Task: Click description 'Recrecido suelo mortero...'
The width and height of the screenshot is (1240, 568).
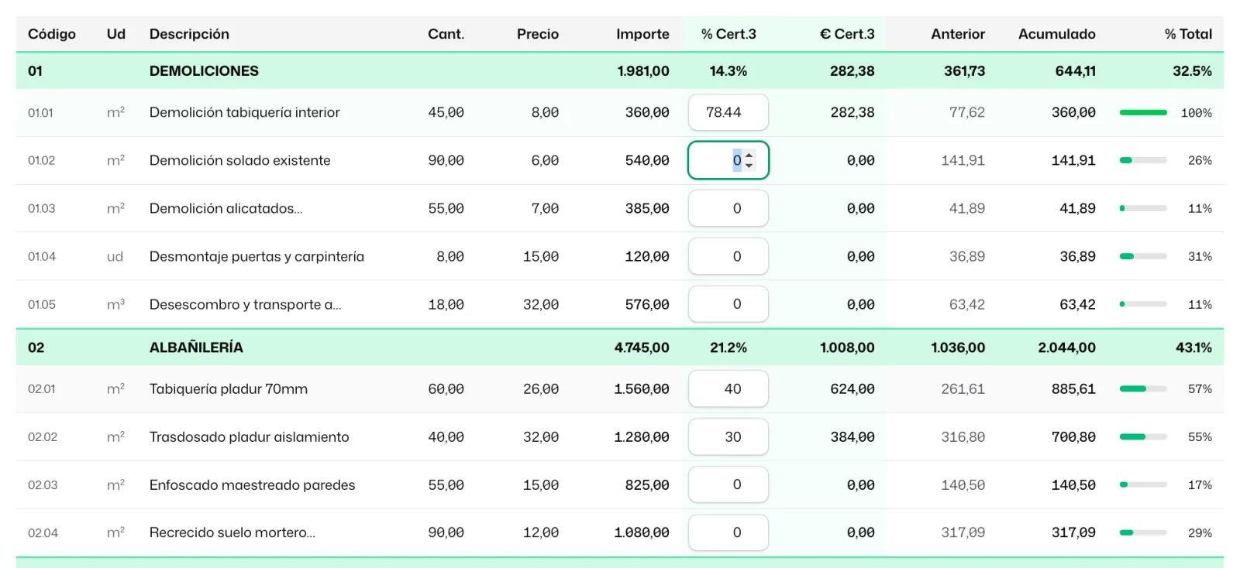Action: click(x=232, y=532)
